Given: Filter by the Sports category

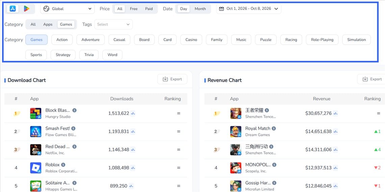Looking at the screenshot, I should (x=36, y=55).
